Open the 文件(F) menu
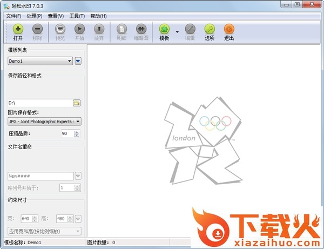 [x=13, y=16]
